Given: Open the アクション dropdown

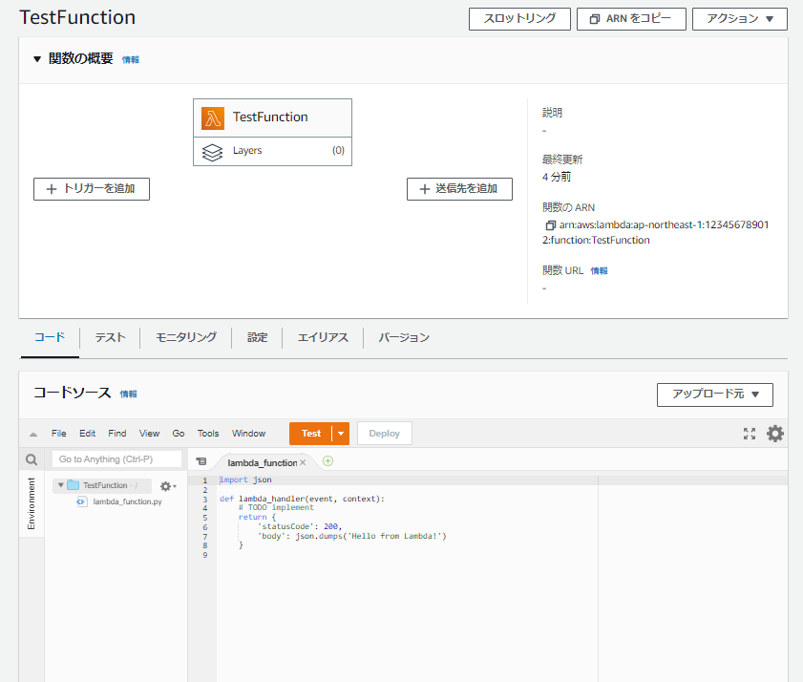Looking at the screenshot, I should (x=739, y=19).
